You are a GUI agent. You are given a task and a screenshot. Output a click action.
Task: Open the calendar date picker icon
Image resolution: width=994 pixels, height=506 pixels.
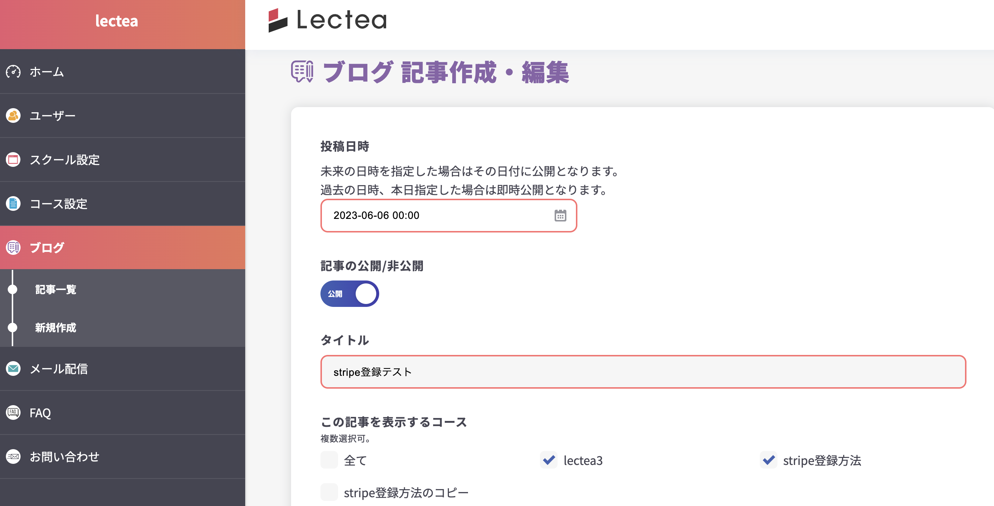tap(560, 216)
